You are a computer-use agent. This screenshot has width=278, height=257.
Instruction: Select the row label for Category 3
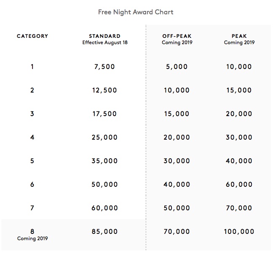(x=32, y=114)
